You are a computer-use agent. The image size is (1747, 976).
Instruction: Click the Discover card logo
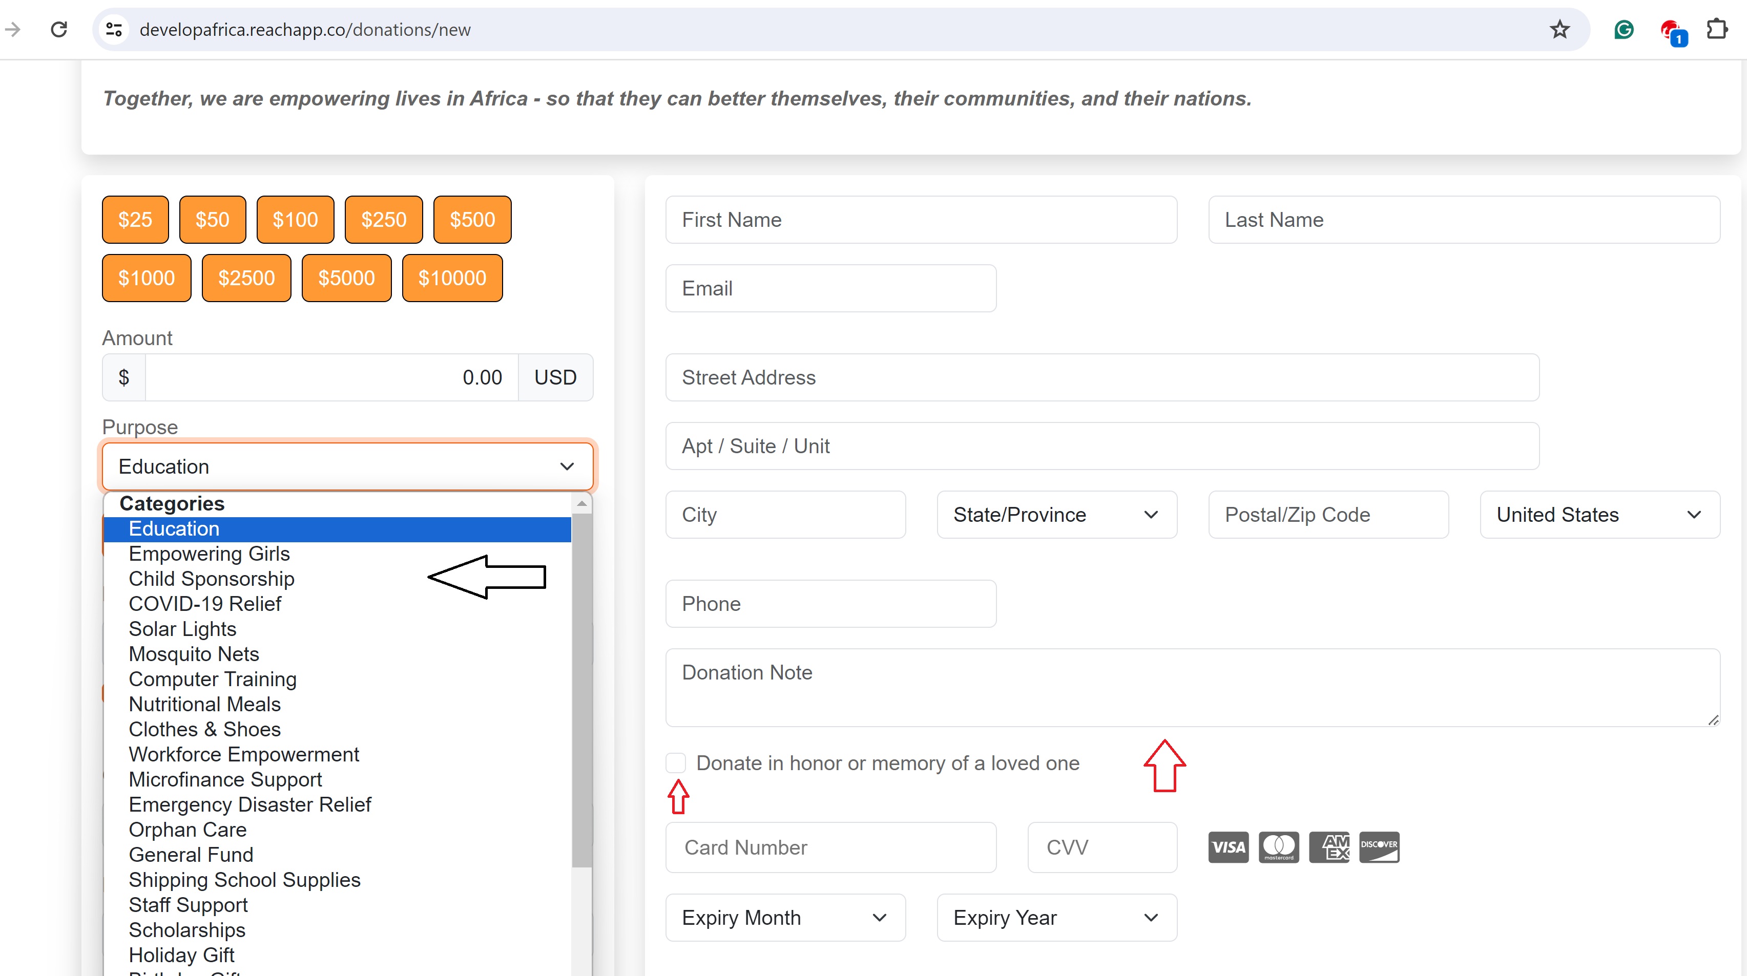[x=1380, y=847]
